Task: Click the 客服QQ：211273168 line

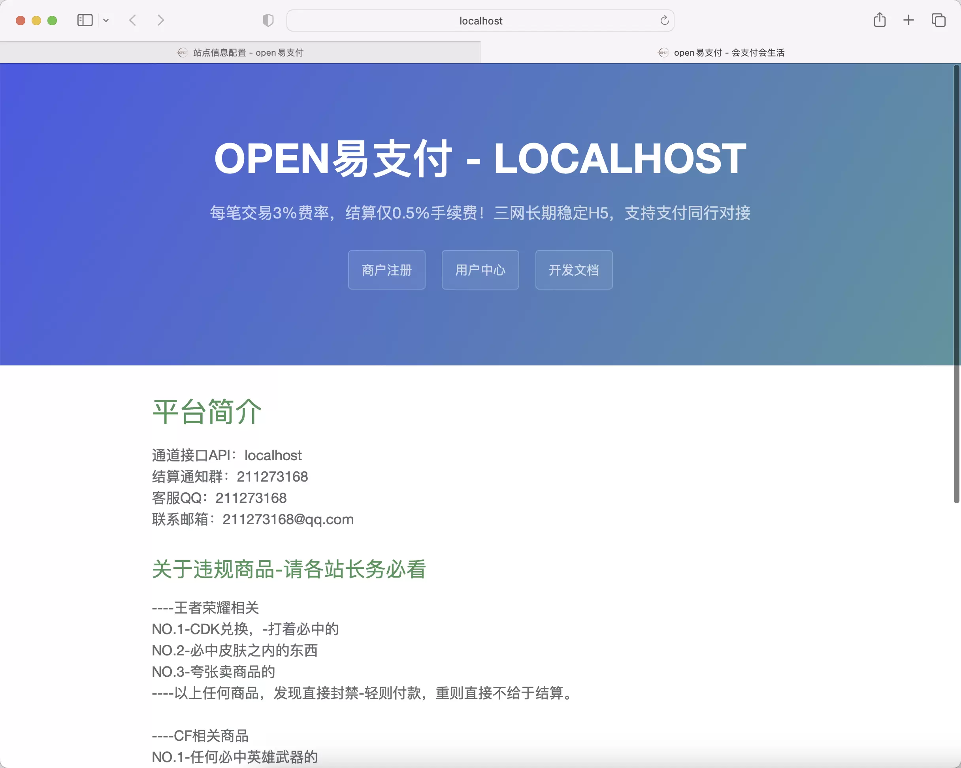Action: click(x=219, y=498)
